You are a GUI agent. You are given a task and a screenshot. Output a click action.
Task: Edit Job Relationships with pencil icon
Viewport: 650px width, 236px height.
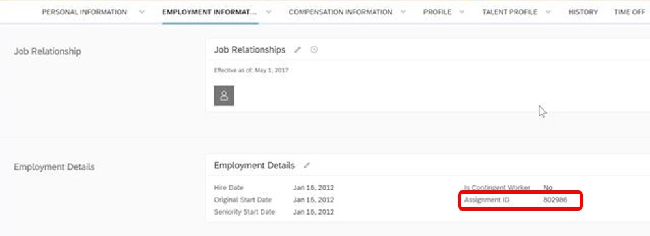pyautogui.click(x=297, y=50)
